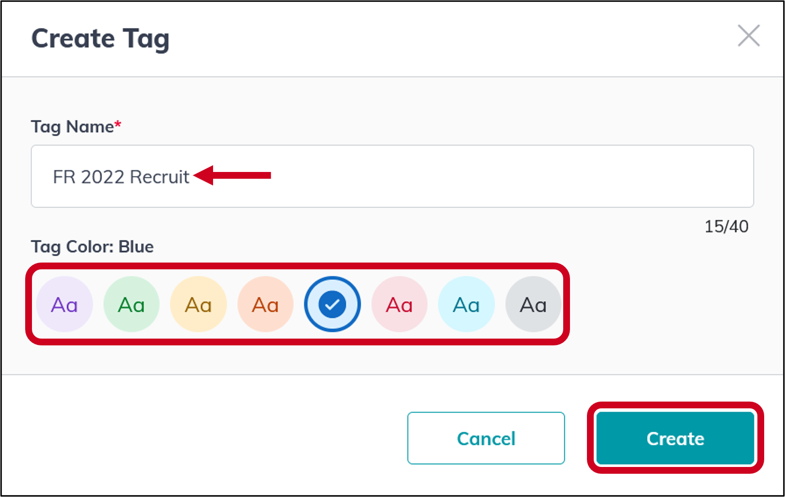Click the X to close the dialog
The width and height of the screenshot is (785, 497).
(748, 35)
